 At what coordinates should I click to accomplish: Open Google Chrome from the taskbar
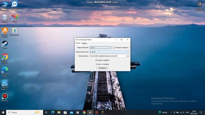click(84, 112)
